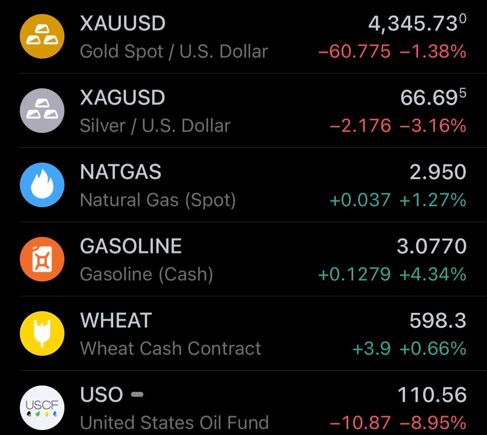Tap the gray dash indicator beside USO
487x435 pixels.
pyautogui.click(x=137, y=395)
